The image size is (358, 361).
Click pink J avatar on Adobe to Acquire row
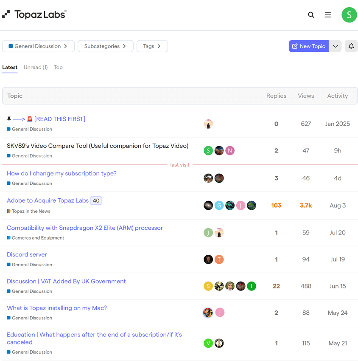241,206
